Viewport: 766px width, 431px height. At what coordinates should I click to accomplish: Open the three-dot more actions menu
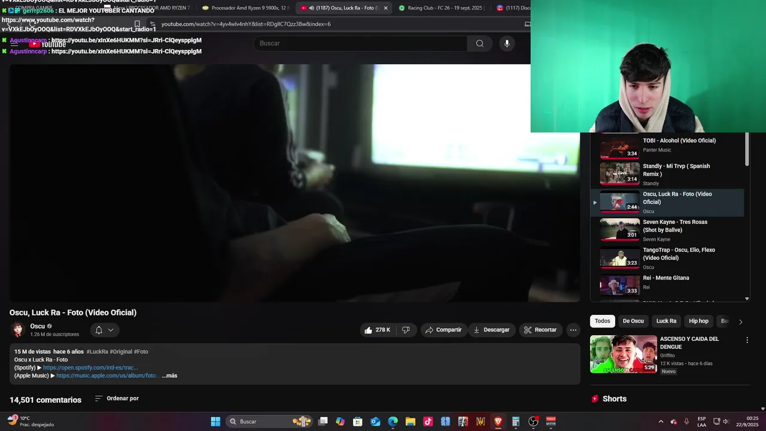click(x=573, y=330)
